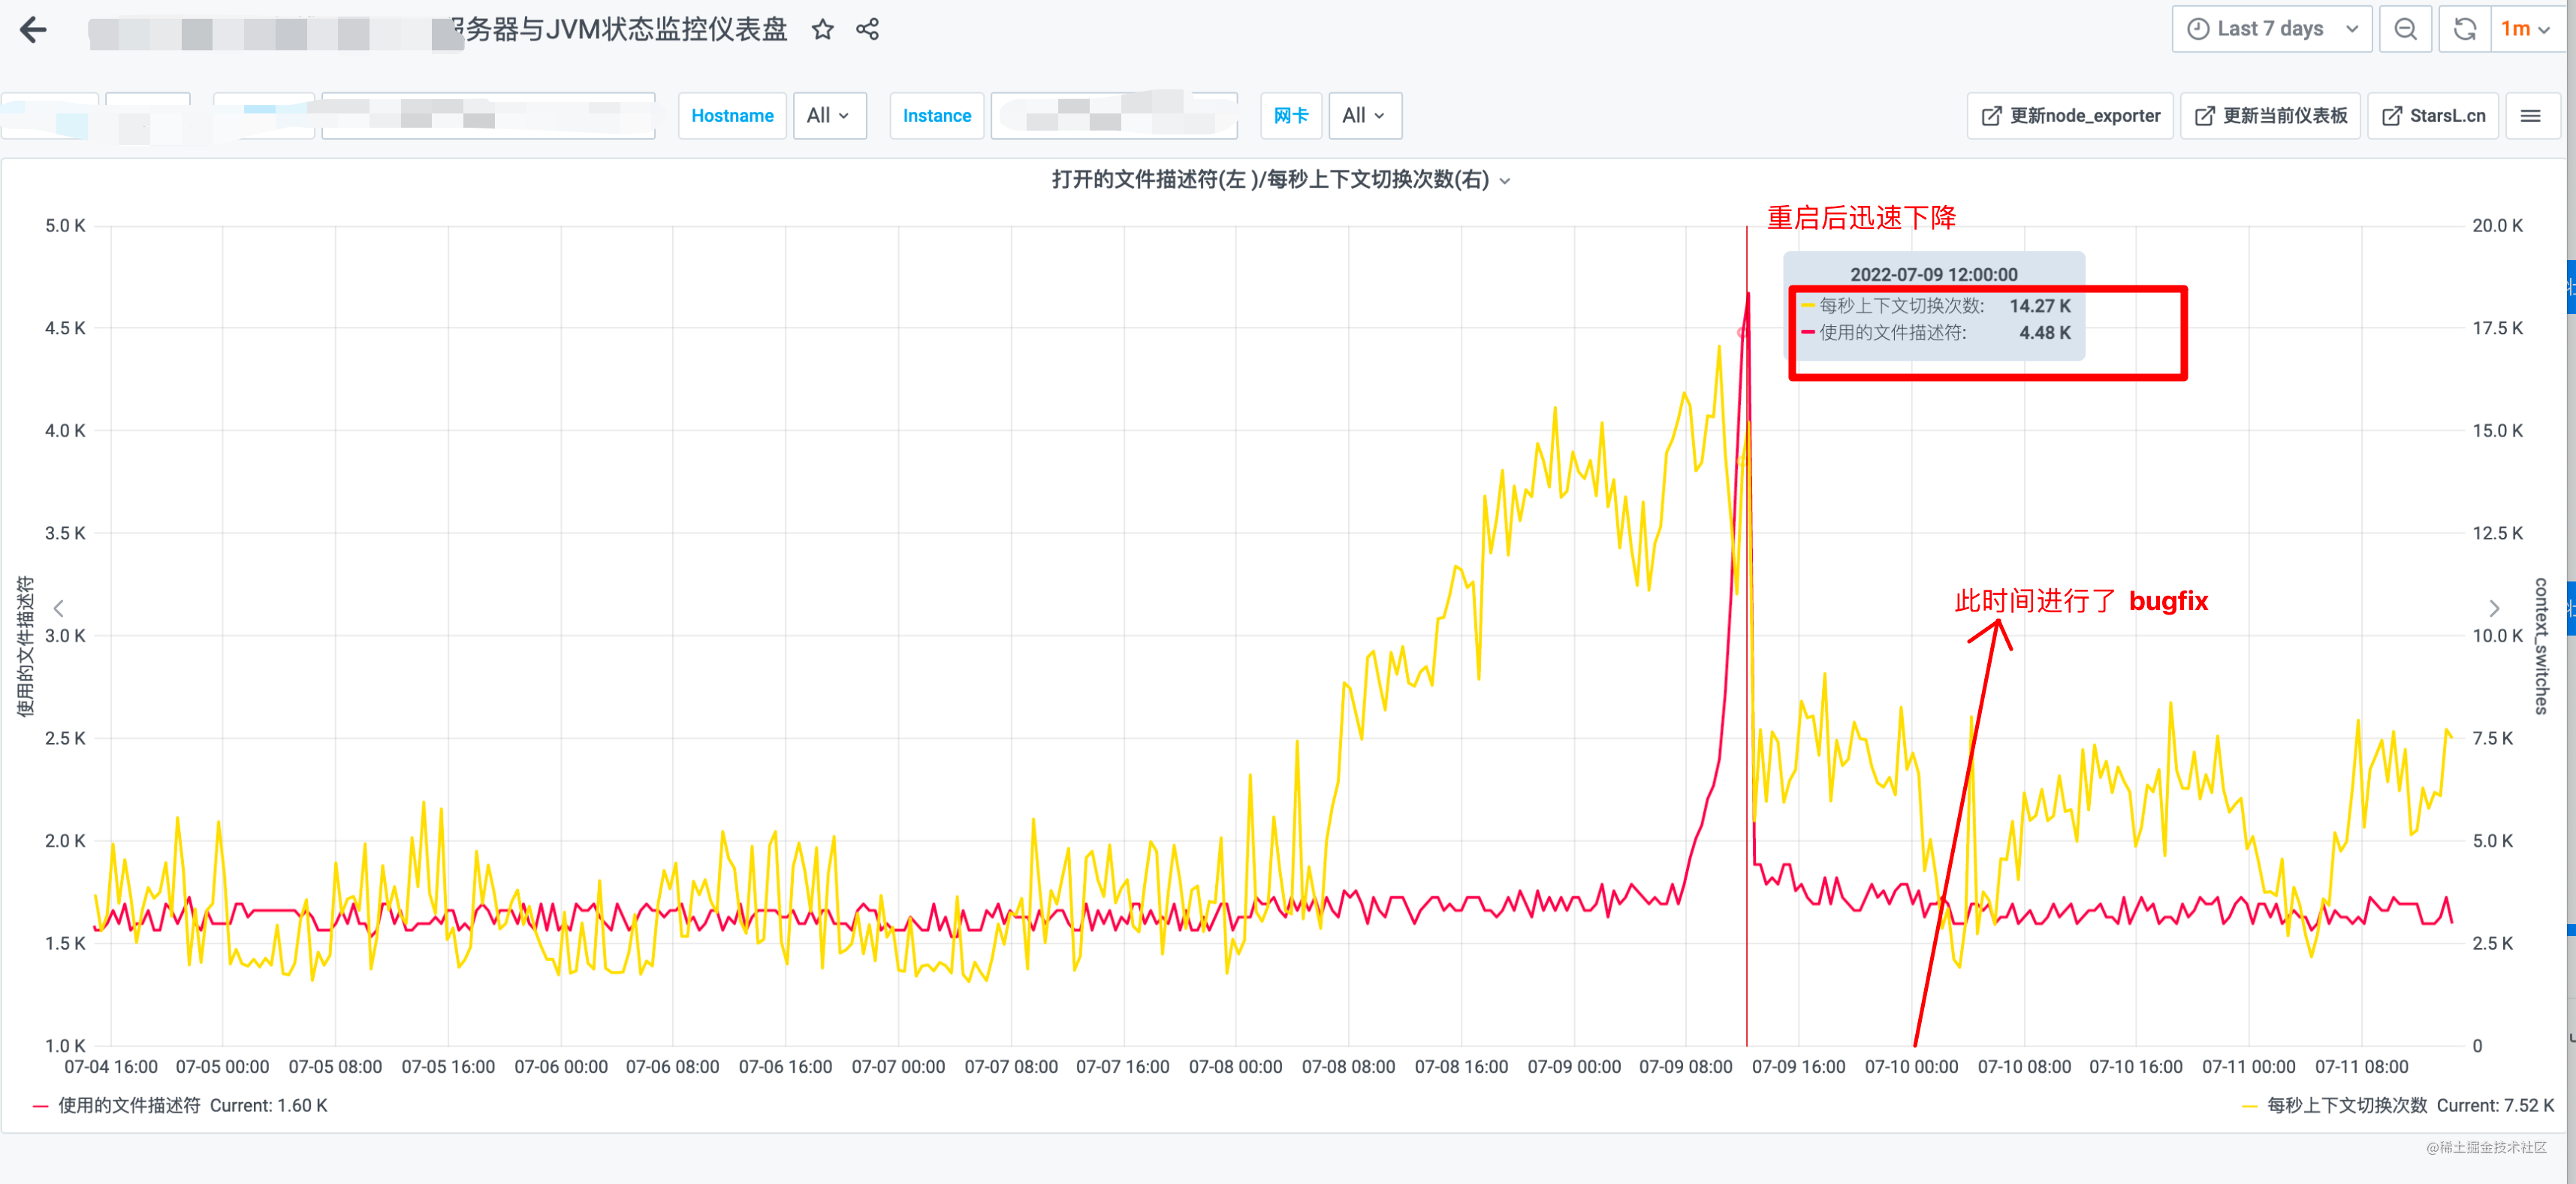Click x-axis label 07-11 08:00
Viewport: 2576px width, 1184px height.
click(x=2361, y=1067)
